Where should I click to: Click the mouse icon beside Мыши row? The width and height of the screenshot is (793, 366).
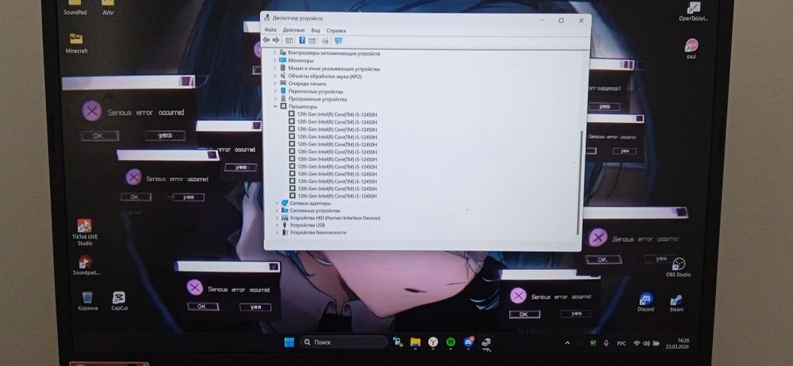pos(283,68)
